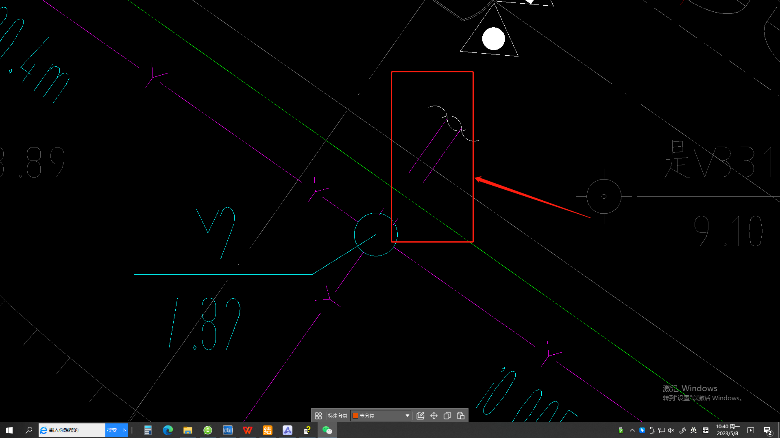Click the media play tray icon

click(x=751, y=430)
